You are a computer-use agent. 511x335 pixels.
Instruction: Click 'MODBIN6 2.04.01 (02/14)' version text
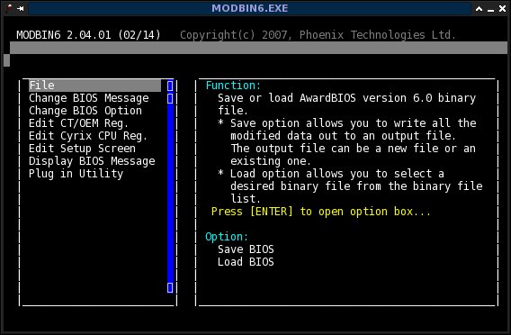tap(89, 35)
